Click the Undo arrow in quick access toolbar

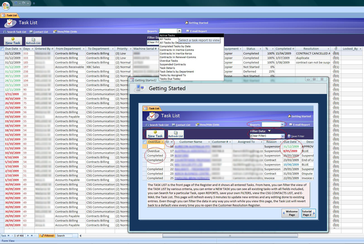(16, 3)
